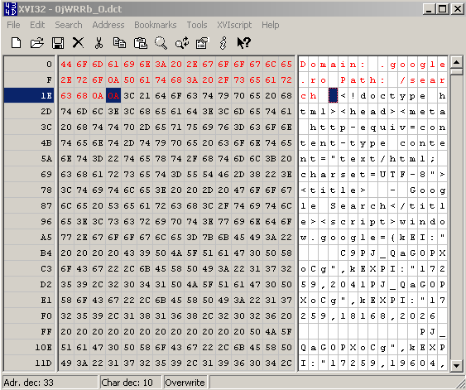Click the vertical scrollbar thumb
466x390 pixels.
(456, 72)
